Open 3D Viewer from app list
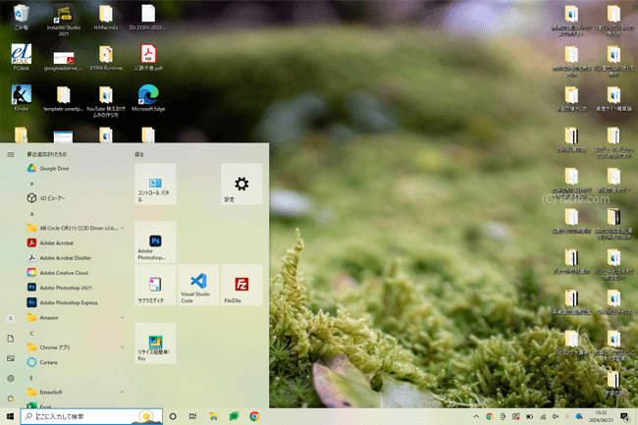 (77, 198)
